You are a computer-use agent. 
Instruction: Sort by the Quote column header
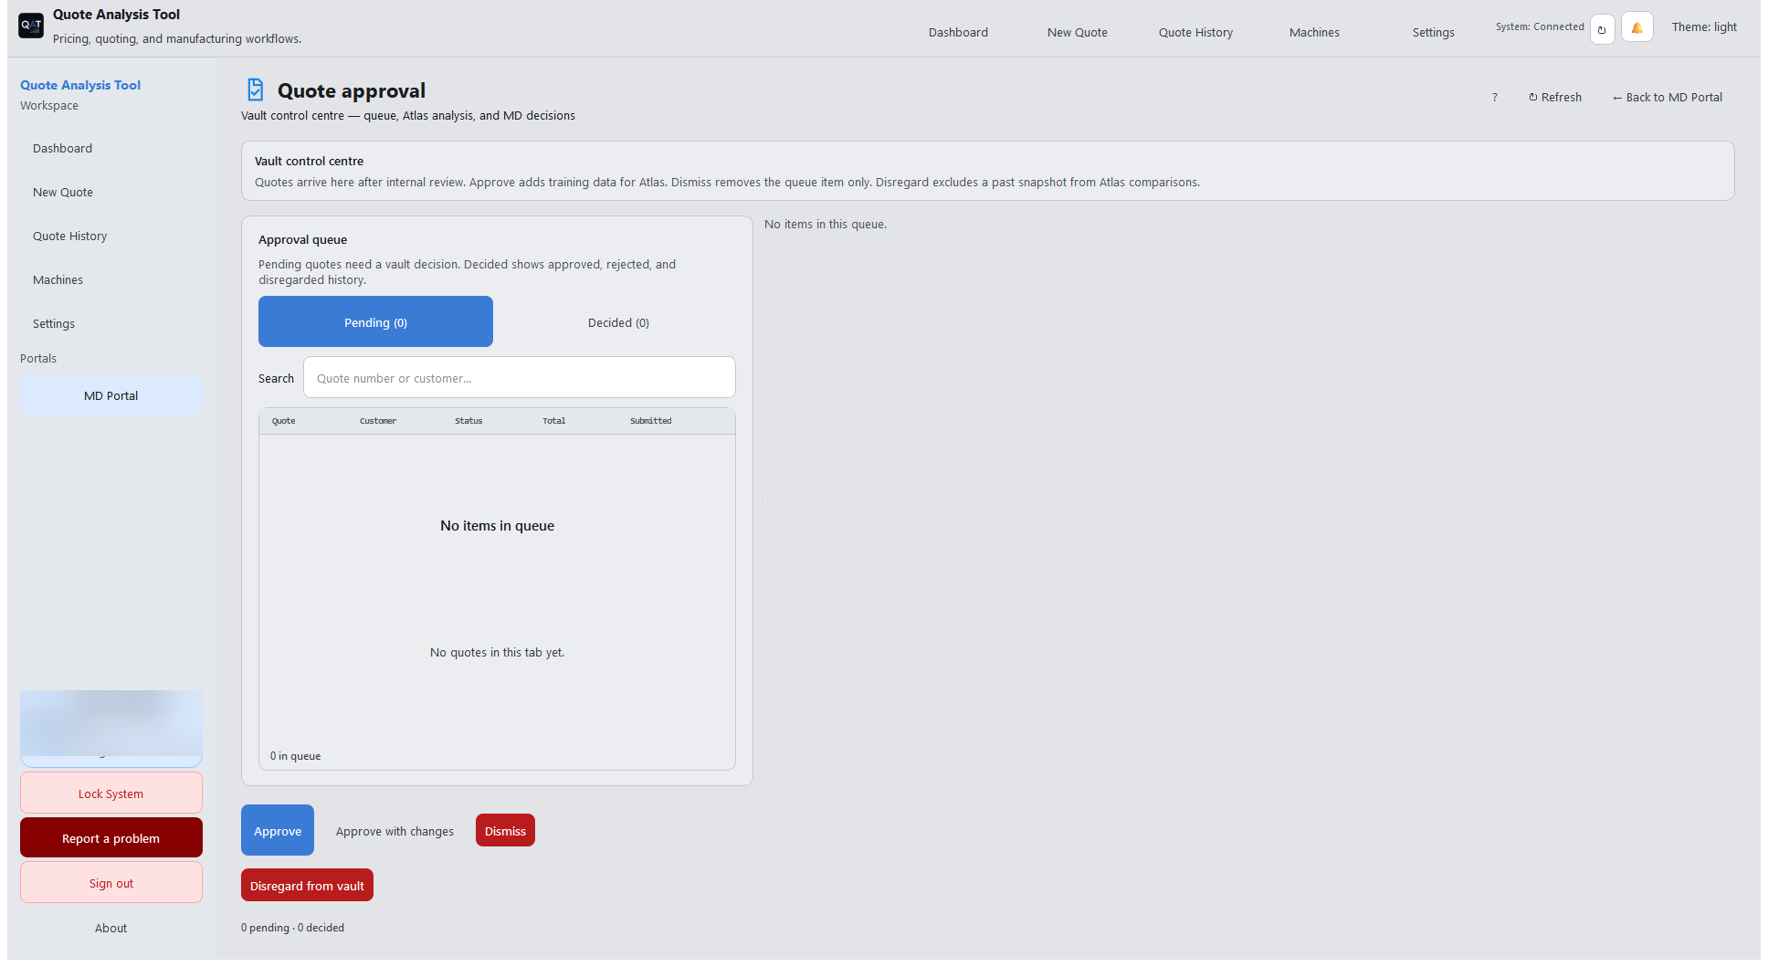[284, 421]
